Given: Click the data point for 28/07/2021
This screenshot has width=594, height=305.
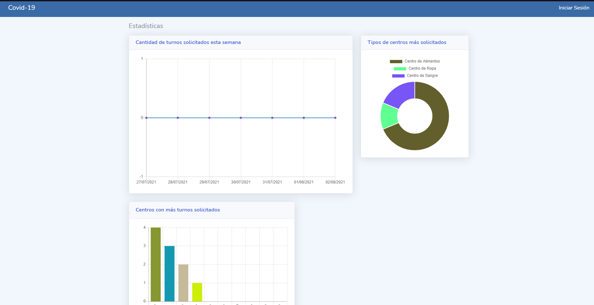Looking at the screenshot, I should tap(178, 118).
